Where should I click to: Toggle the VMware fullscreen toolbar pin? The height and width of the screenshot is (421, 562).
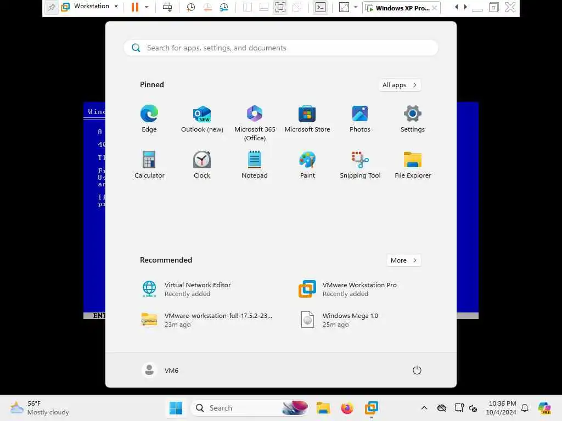[x=51, y=7]
